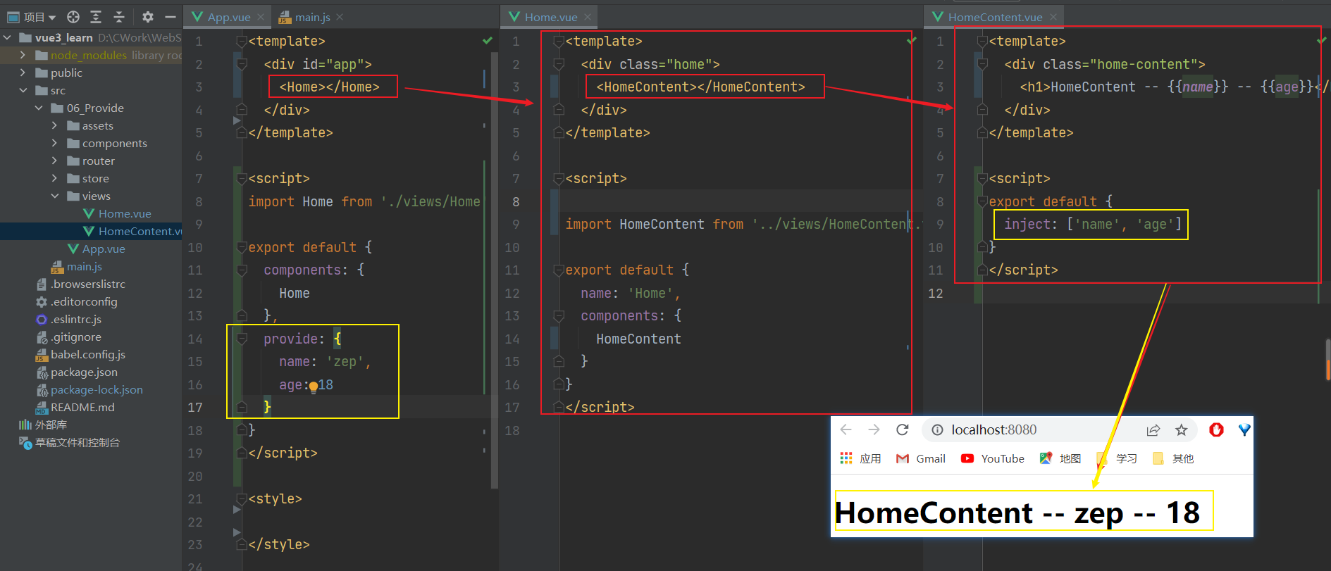
Task: Open the Maps (地图) bookmark
Action: 1060,458
